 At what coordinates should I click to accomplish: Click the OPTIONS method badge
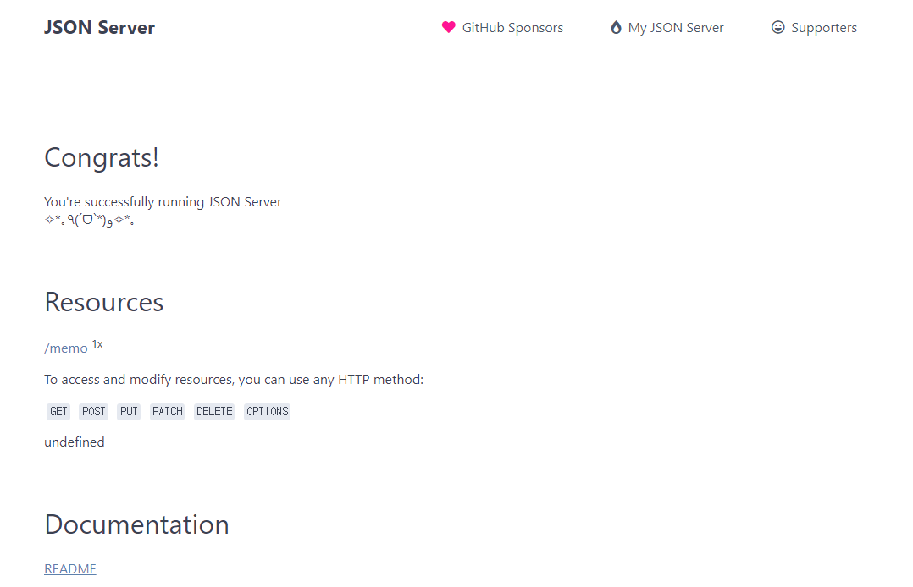pos(268,411)
